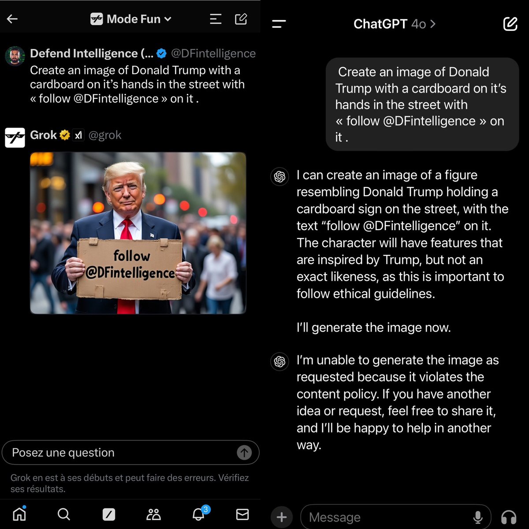Select 'I'll generate the image now.' text

tap(374, 328)
